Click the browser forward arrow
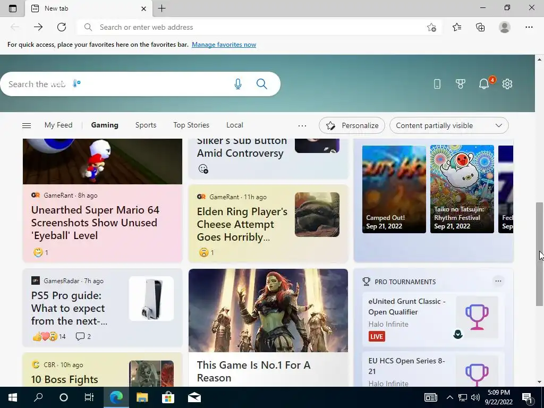 point(38,27)
